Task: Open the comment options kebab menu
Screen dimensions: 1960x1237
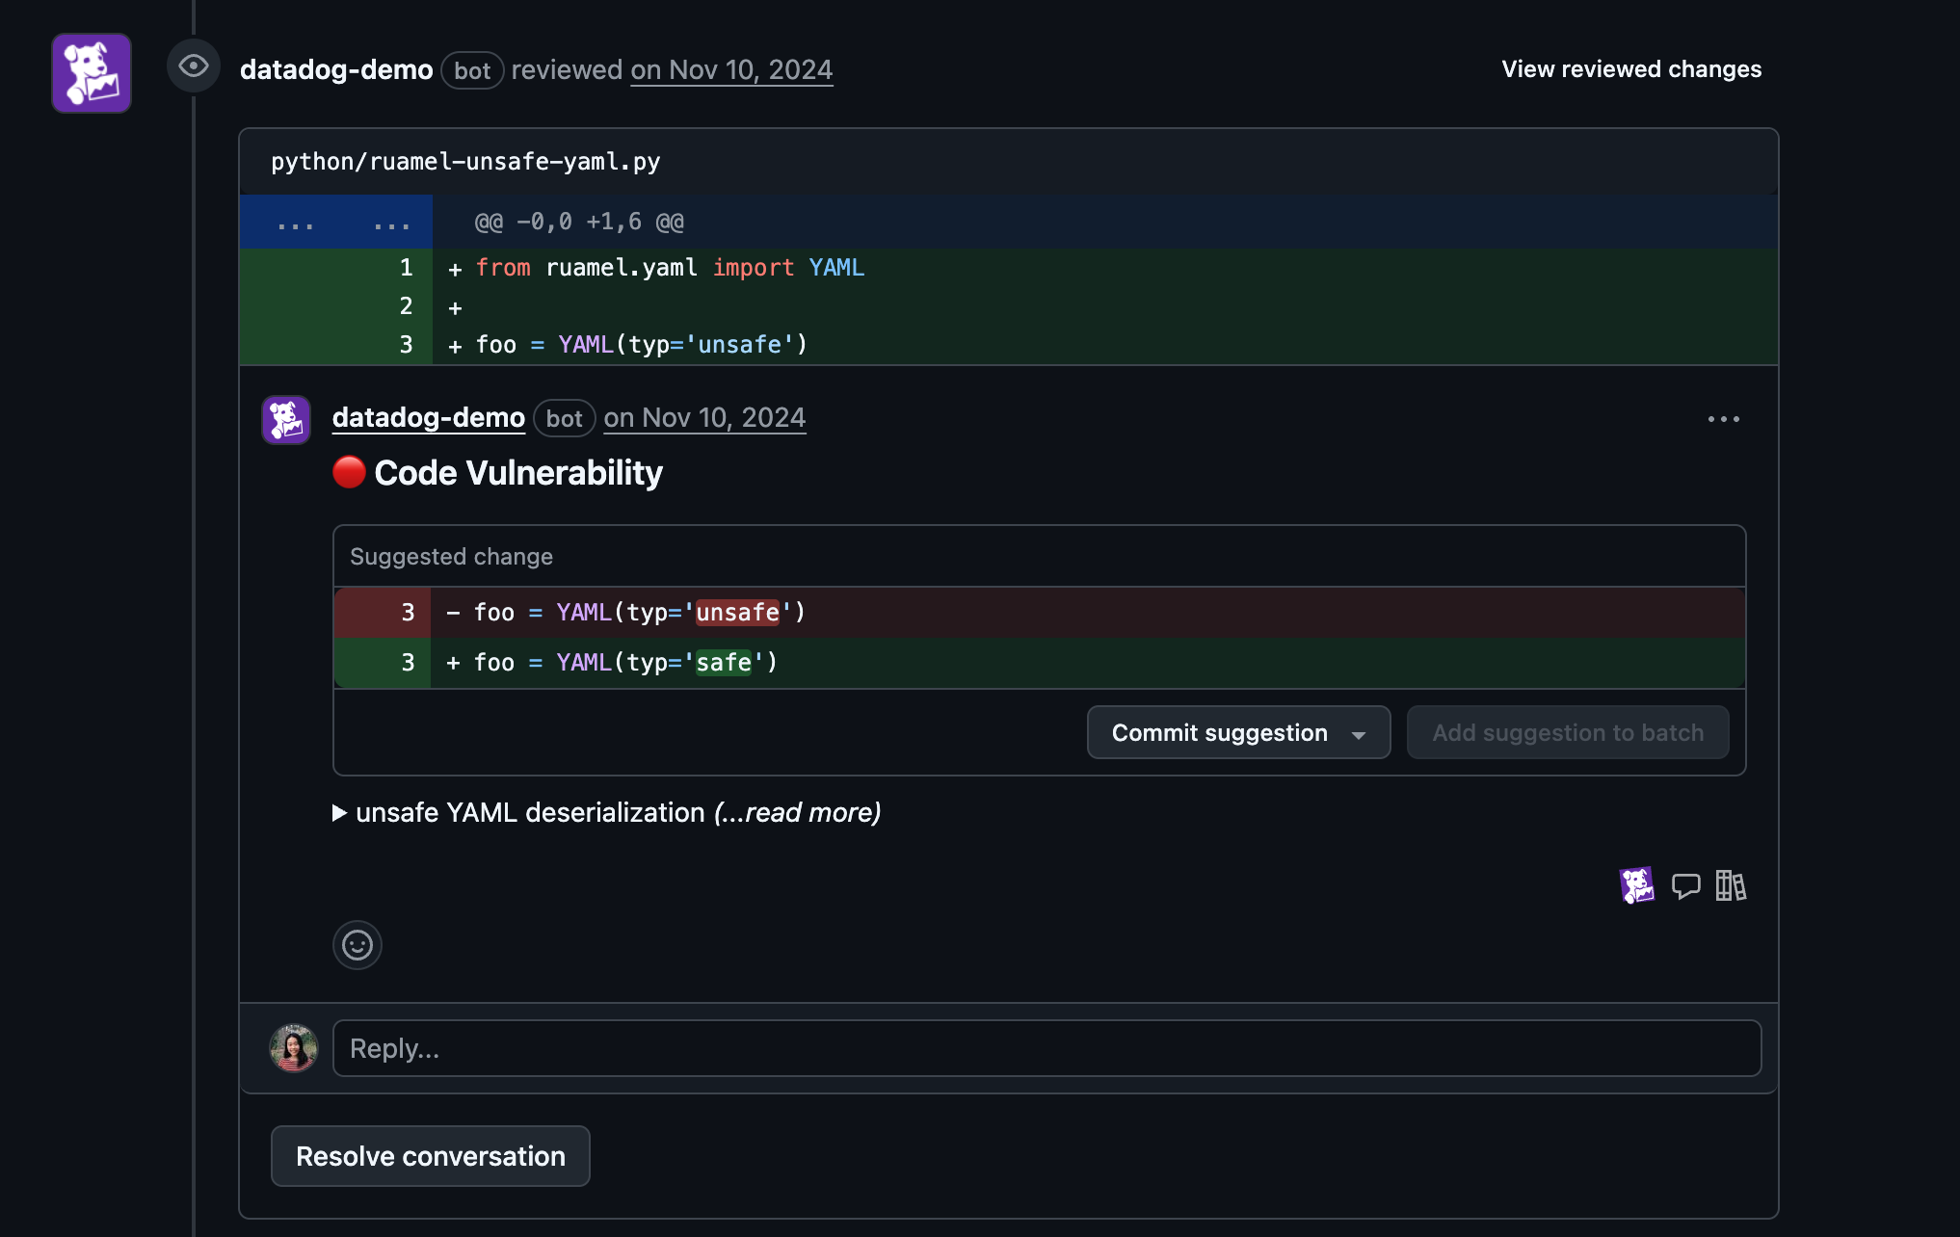Action: coord(1724,418)
